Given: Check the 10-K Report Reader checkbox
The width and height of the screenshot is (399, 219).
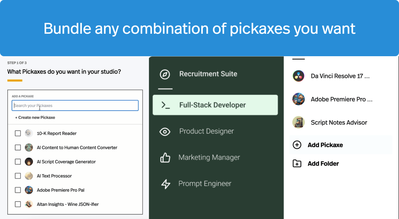Looking at the screenshot, I should click(18, 133).
